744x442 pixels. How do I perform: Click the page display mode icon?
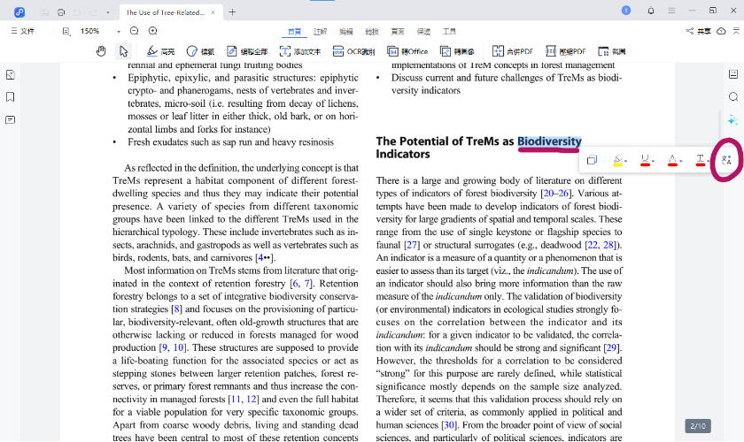(x=66, y=31)
